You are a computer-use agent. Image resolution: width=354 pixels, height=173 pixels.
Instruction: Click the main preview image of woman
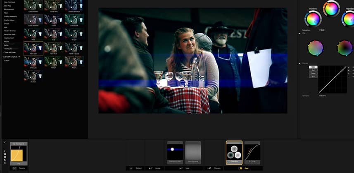[193, 61]
